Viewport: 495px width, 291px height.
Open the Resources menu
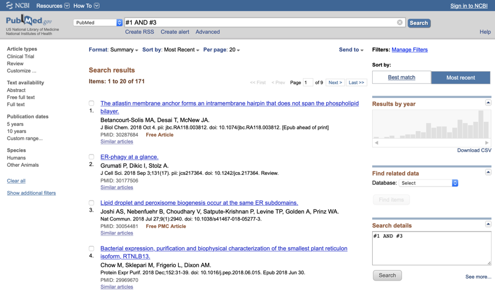[x=52, y=6]
